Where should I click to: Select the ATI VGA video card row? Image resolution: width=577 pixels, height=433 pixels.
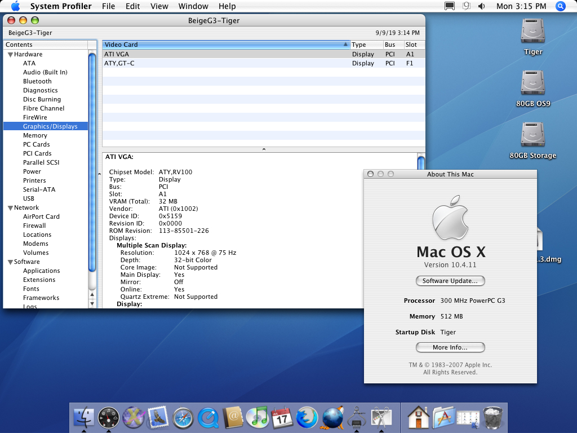pos(264,54)
